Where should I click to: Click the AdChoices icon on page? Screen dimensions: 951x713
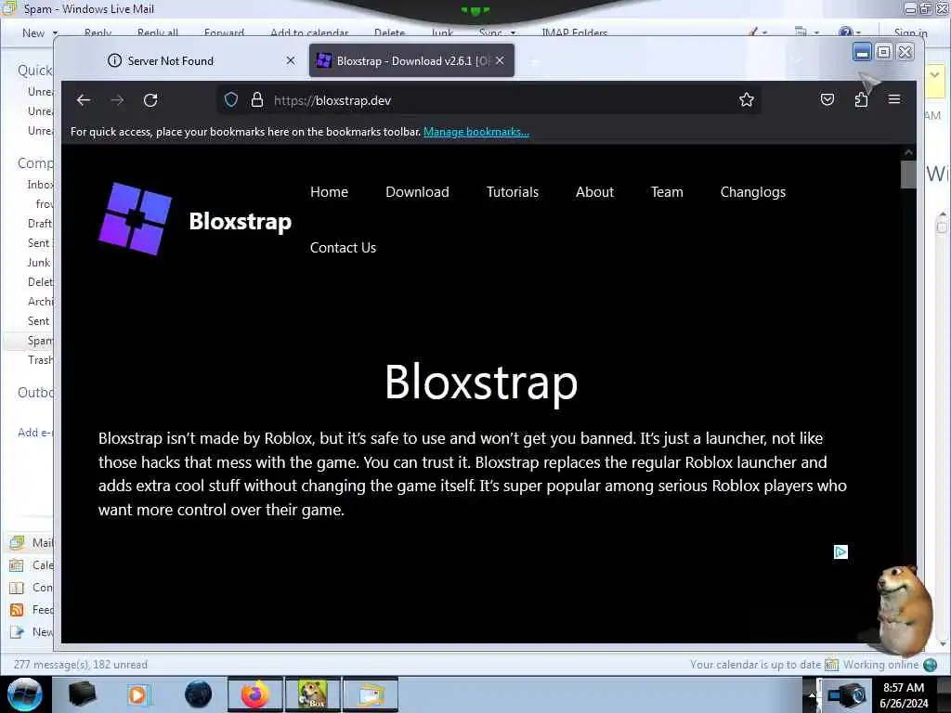click(x=840, y=551)
